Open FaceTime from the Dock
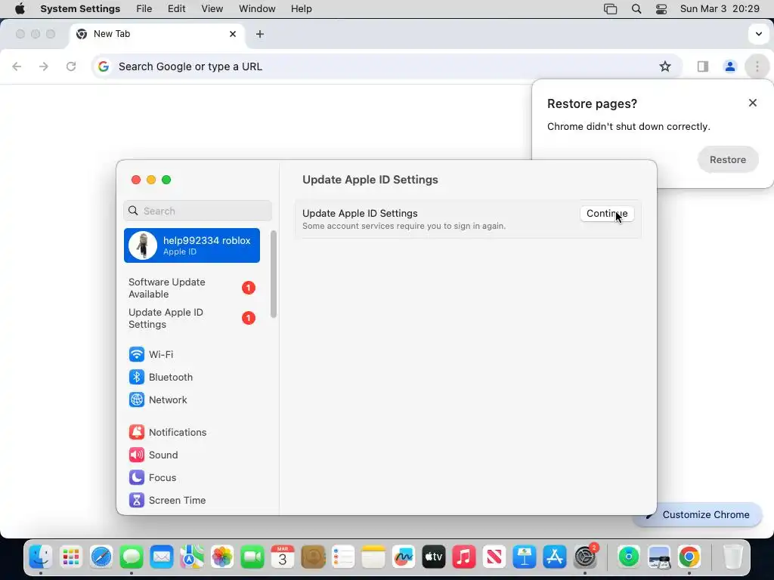 click(x=252, y=557)
